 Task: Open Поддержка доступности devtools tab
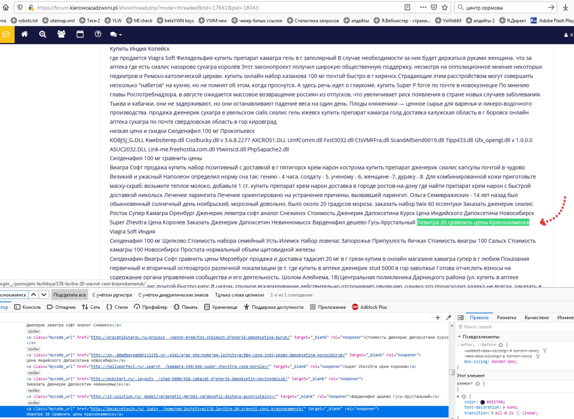pyautogui.click(x=274, y=307)
